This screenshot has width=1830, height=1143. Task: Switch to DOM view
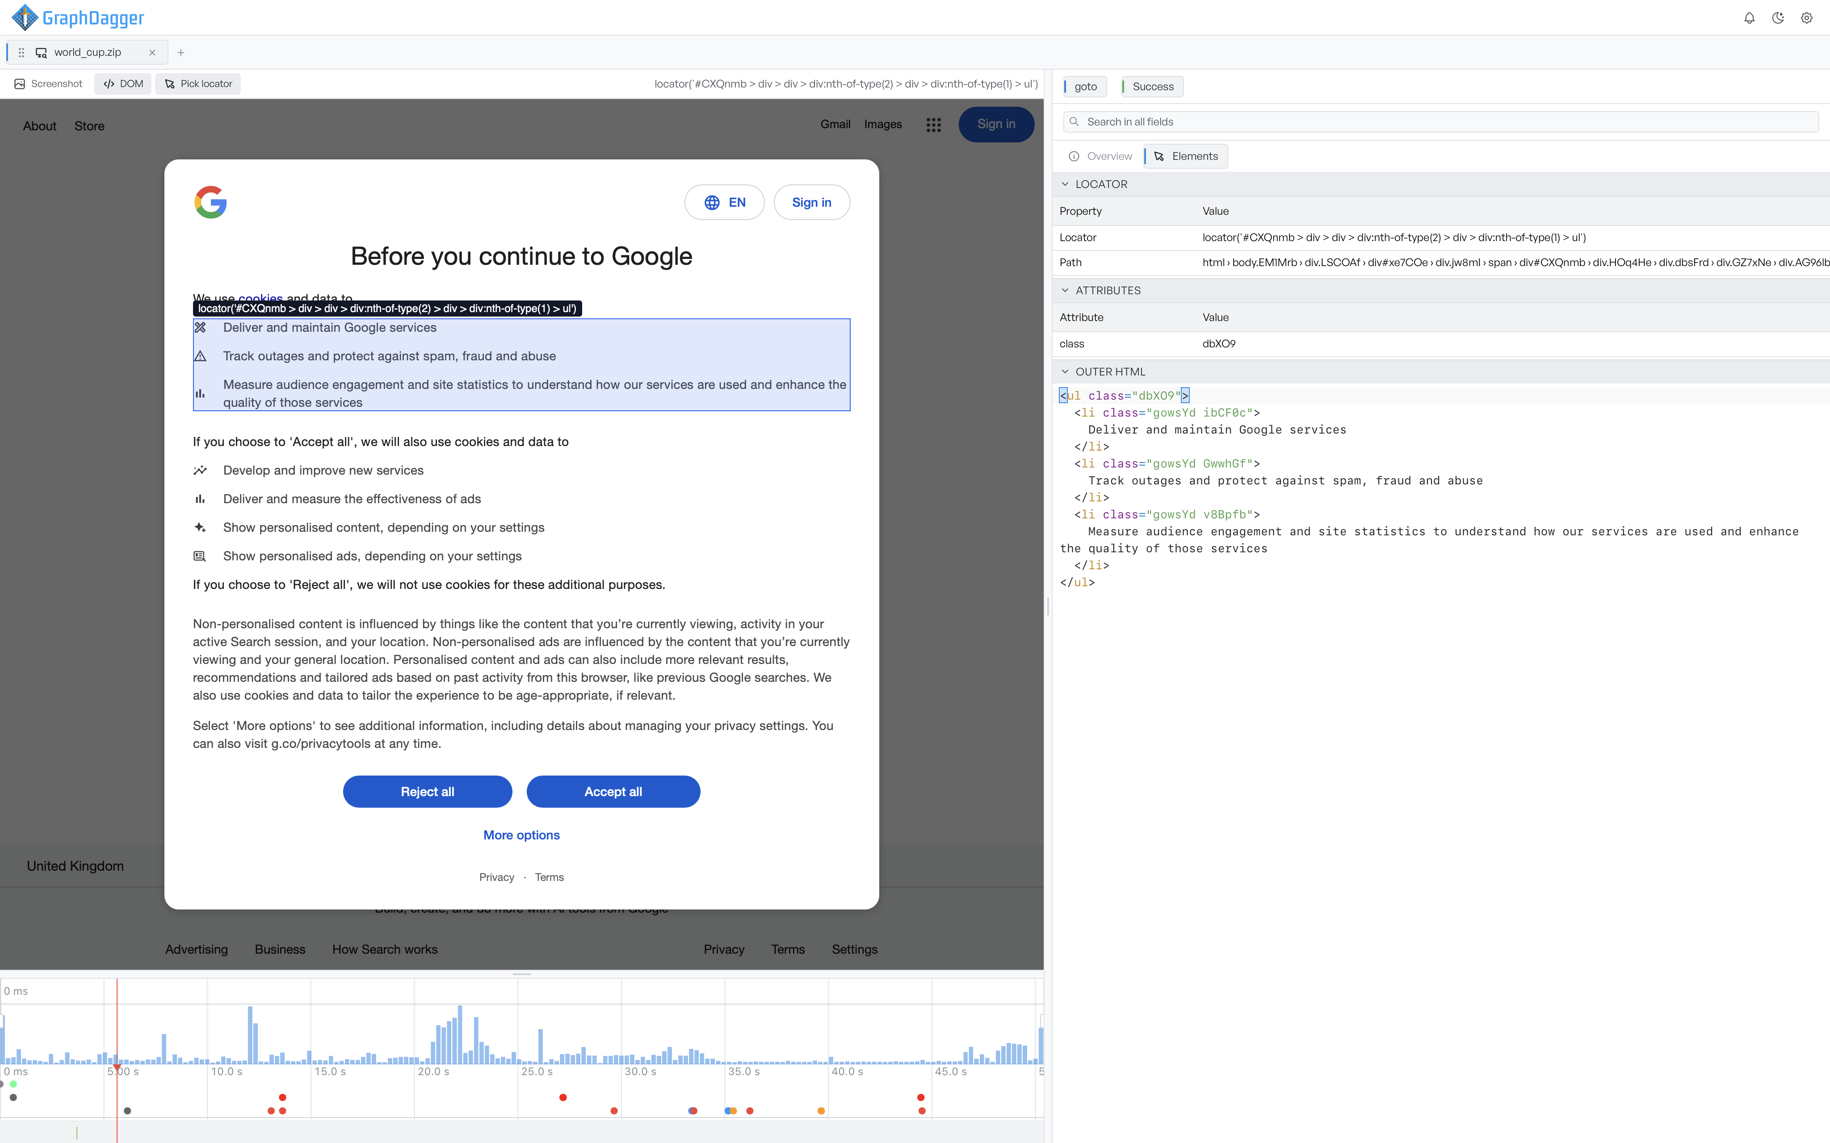(x=123, y=84)
